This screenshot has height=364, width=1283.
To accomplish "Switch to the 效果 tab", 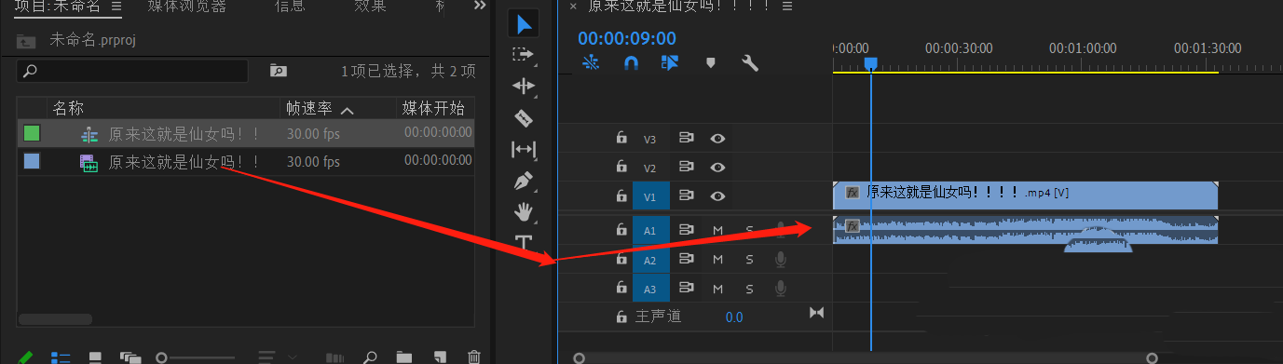I will 370,7.
